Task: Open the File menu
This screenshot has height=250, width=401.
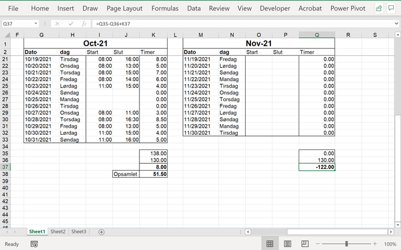Action: (x=13, y=8)
